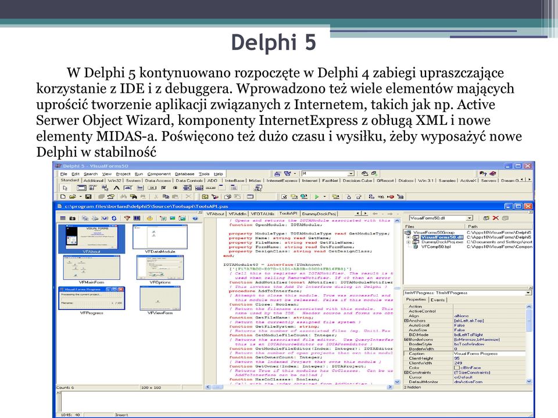The height and width of the screenshot is (418, 558).
Task: Pick the Label 'A' component
Action: tap(116, 188)
